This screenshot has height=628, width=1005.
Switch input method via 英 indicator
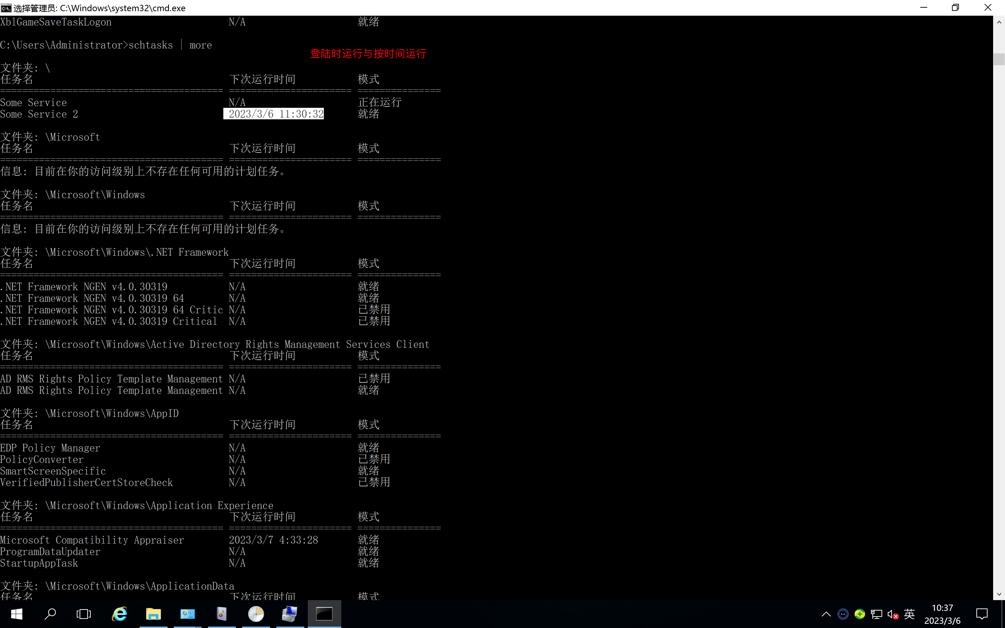coord(909,614)
